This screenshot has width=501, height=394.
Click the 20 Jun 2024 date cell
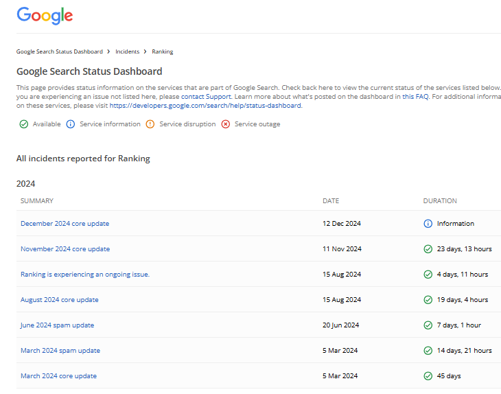[340, 325]
